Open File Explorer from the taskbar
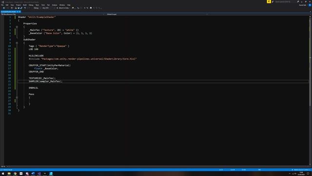This screenshot has height=176, width=312. pyautogui.click(x=9, y=174)
